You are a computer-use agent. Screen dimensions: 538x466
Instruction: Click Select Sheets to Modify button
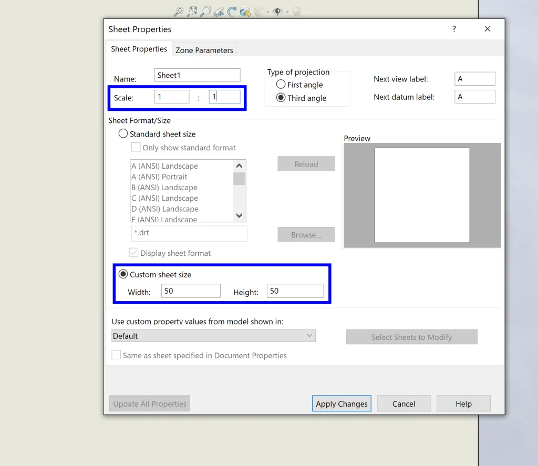click(411, 337)
